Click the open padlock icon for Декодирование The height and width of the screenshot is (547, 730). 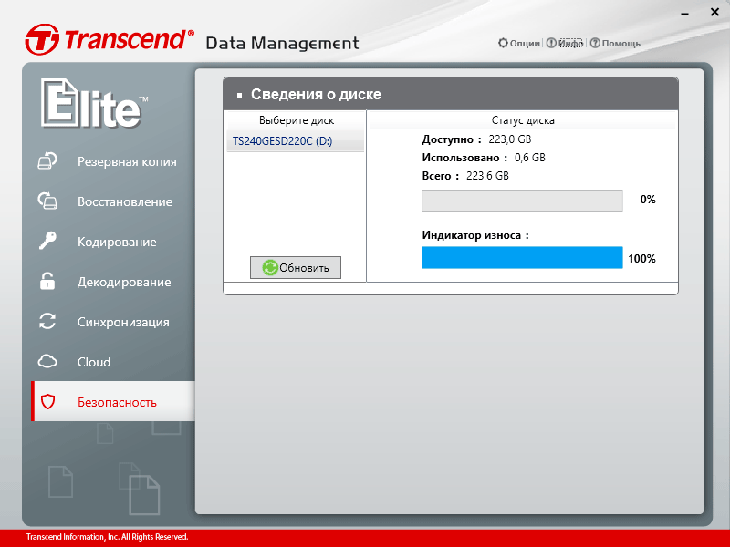tap(47, 281)
